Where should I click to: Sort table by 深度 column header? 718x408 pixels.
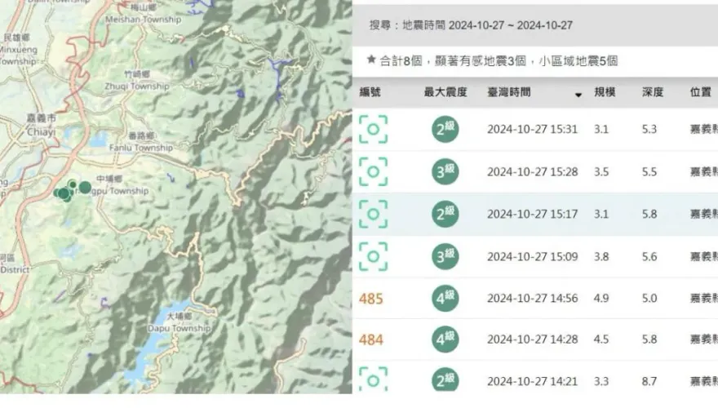[653, 92]
